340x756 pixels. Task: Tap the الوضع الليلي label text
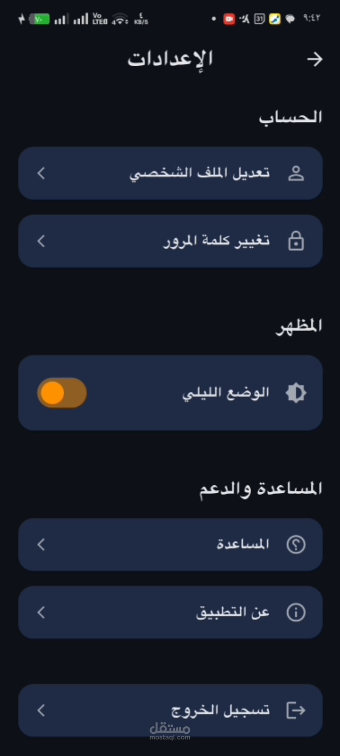(x=226, y=393)
